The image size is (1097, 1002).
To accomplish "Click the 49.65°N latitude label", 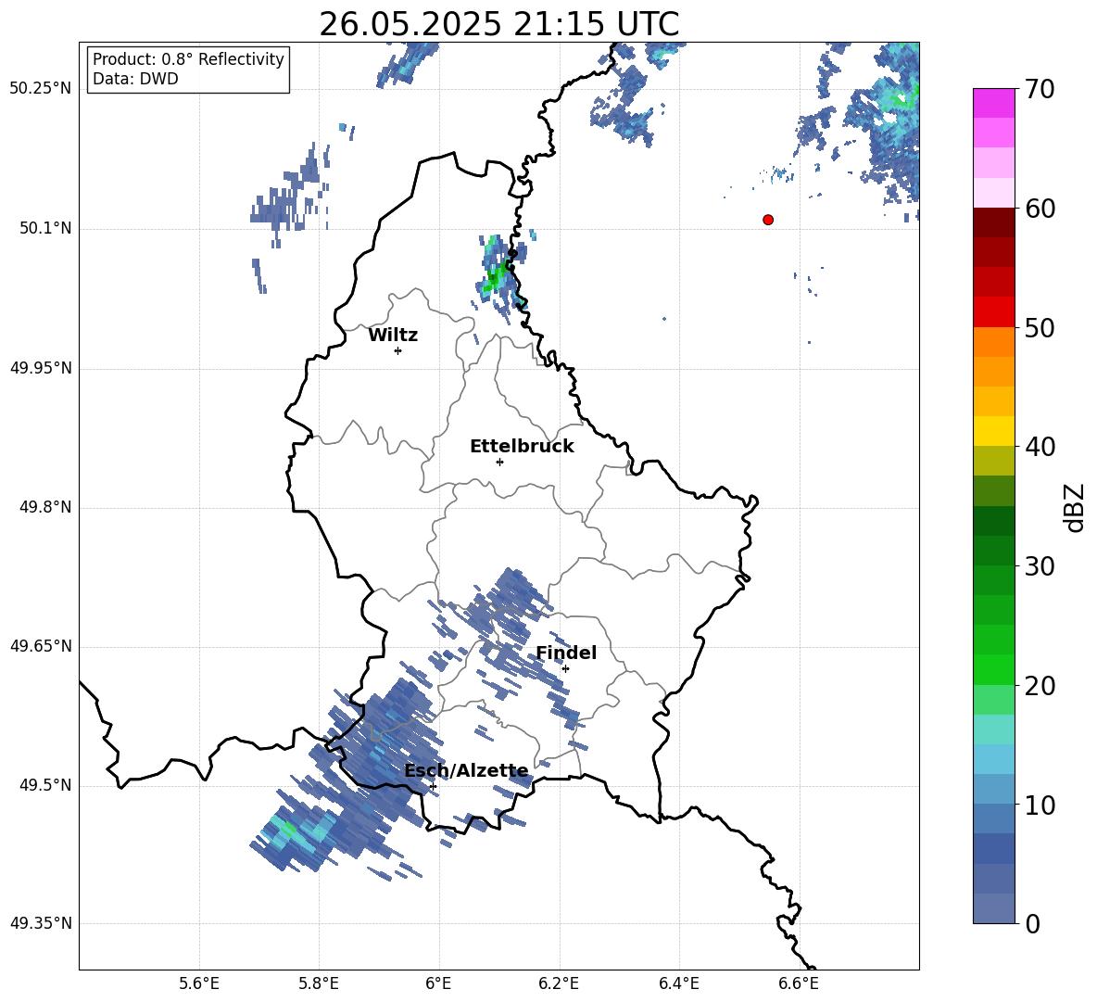I will point(41,645).
